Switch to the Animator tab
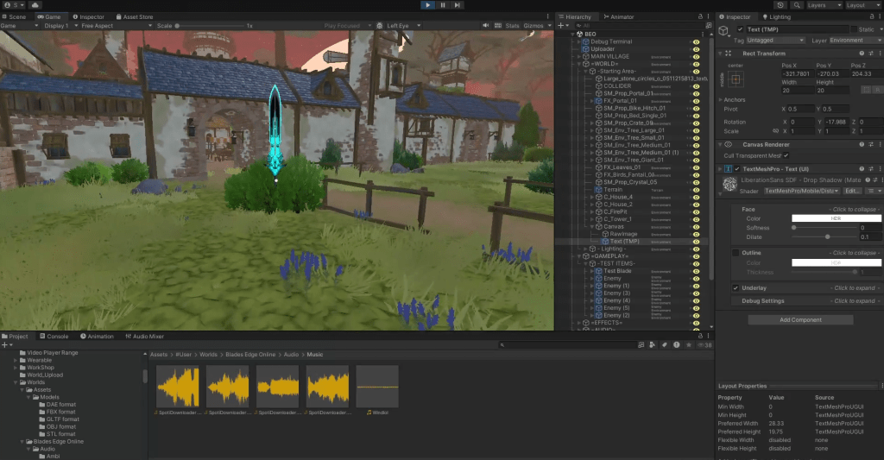This screenshot has height=460, width=884. click(x=620, y=16)
